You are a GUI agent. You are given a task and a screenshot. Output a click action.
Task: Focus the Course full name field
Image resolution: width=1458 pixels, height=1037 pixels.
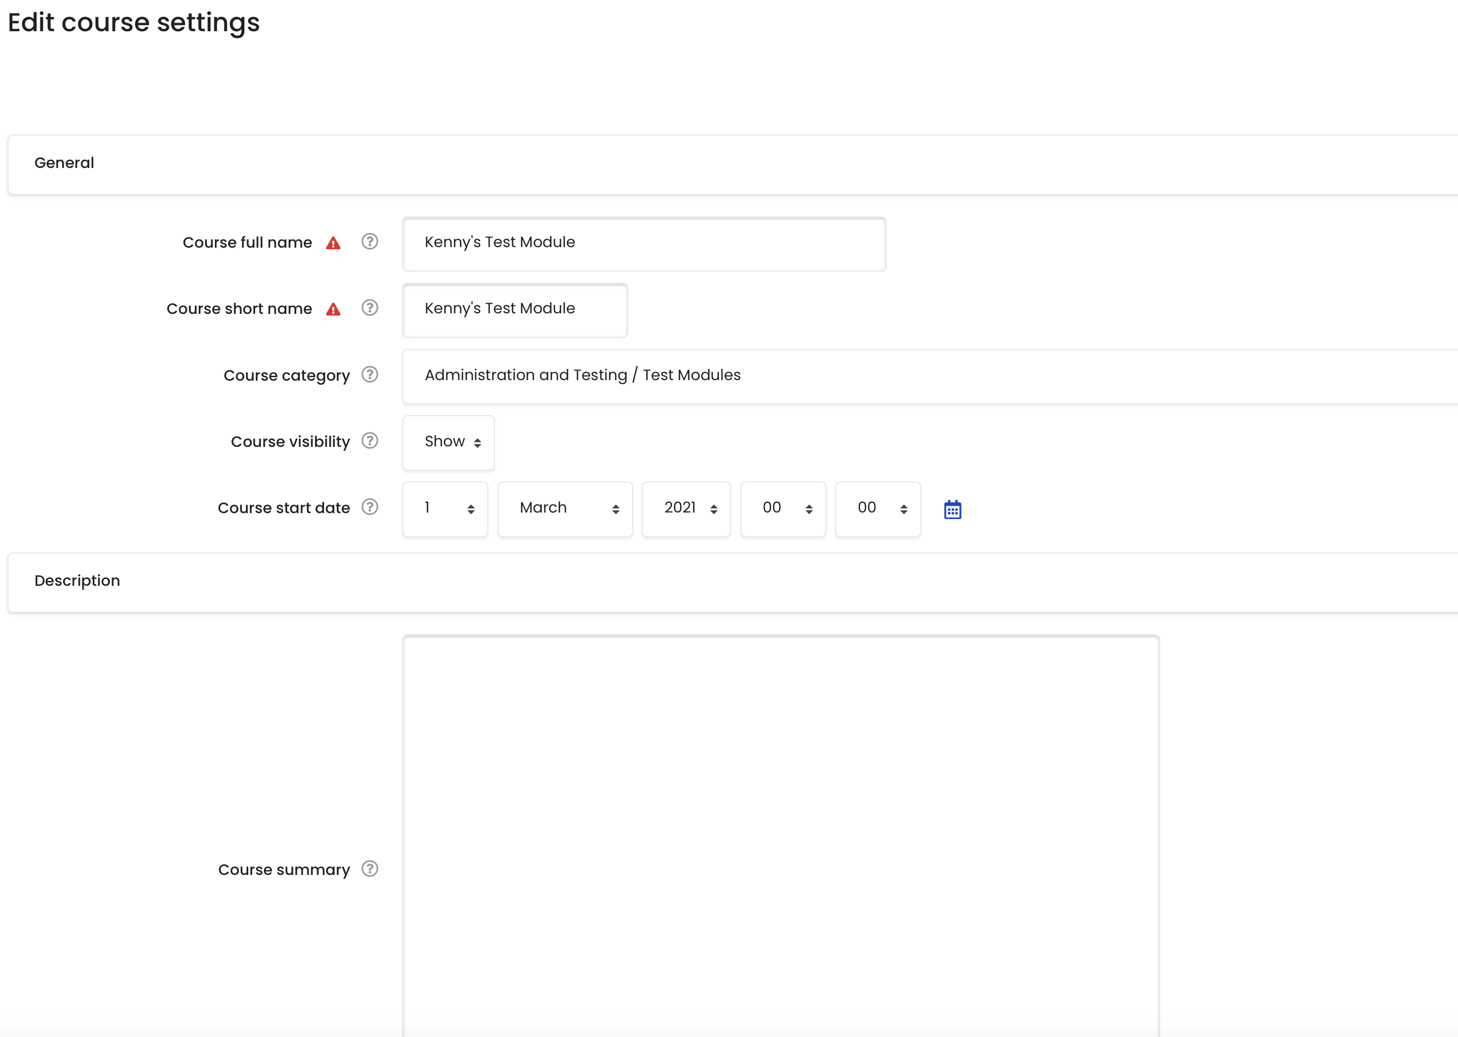point(644,244)
